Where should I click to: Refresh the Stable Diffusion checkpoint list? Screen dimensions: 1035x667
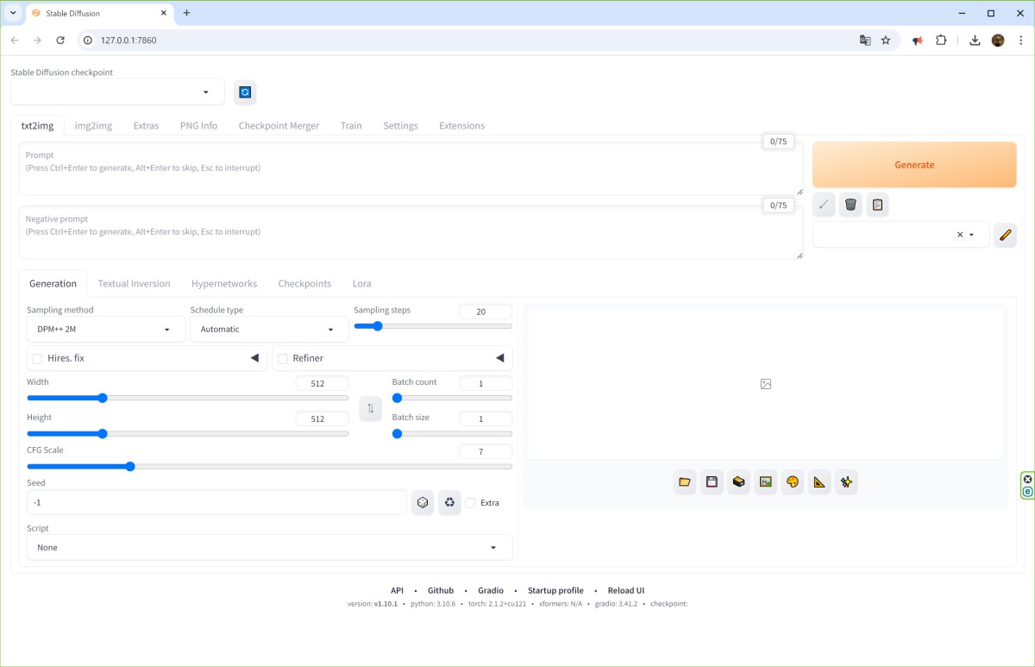point(245,92)
